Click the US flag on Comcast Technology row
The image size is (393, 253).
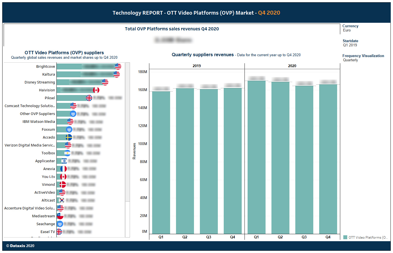[x=73, y=106]
